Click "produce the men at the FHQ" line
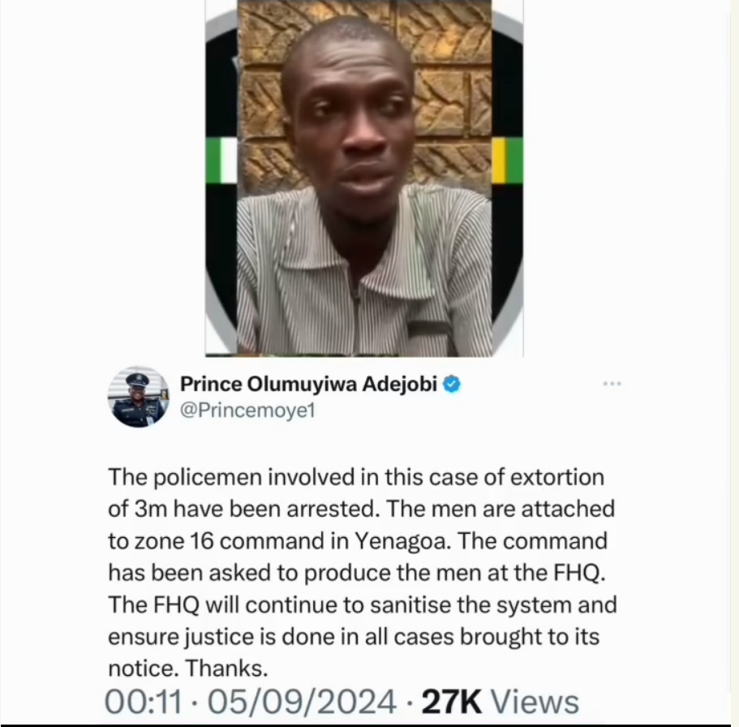Image resolution: width=739 pixels, height=727 pixels. tap(356, 573)
